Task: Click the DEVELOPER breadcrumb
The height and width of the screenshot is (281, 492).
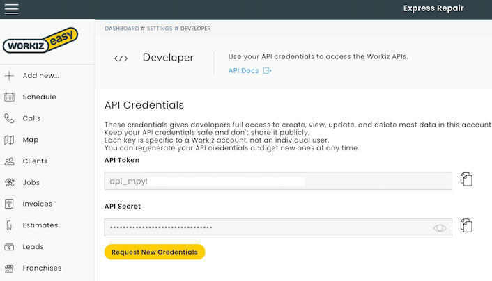Action: click(196, 29)
